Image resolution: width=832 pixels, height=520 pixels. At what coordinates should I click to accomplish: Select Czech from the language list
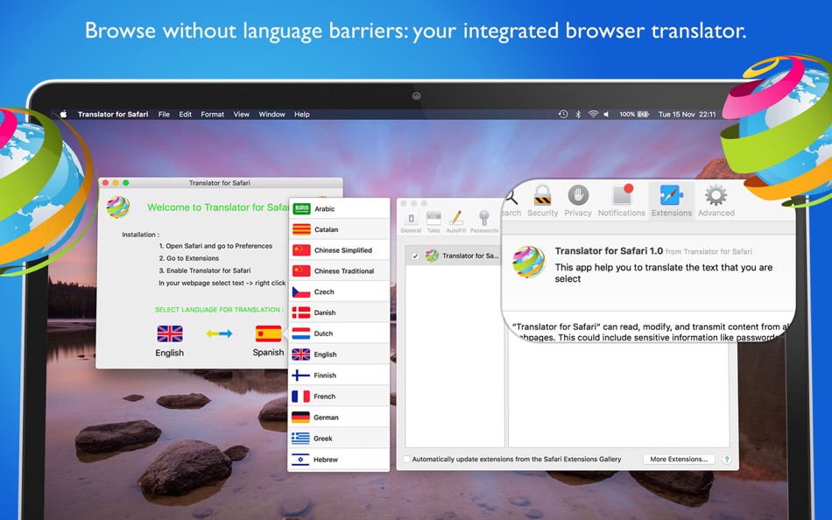(339, 292)
